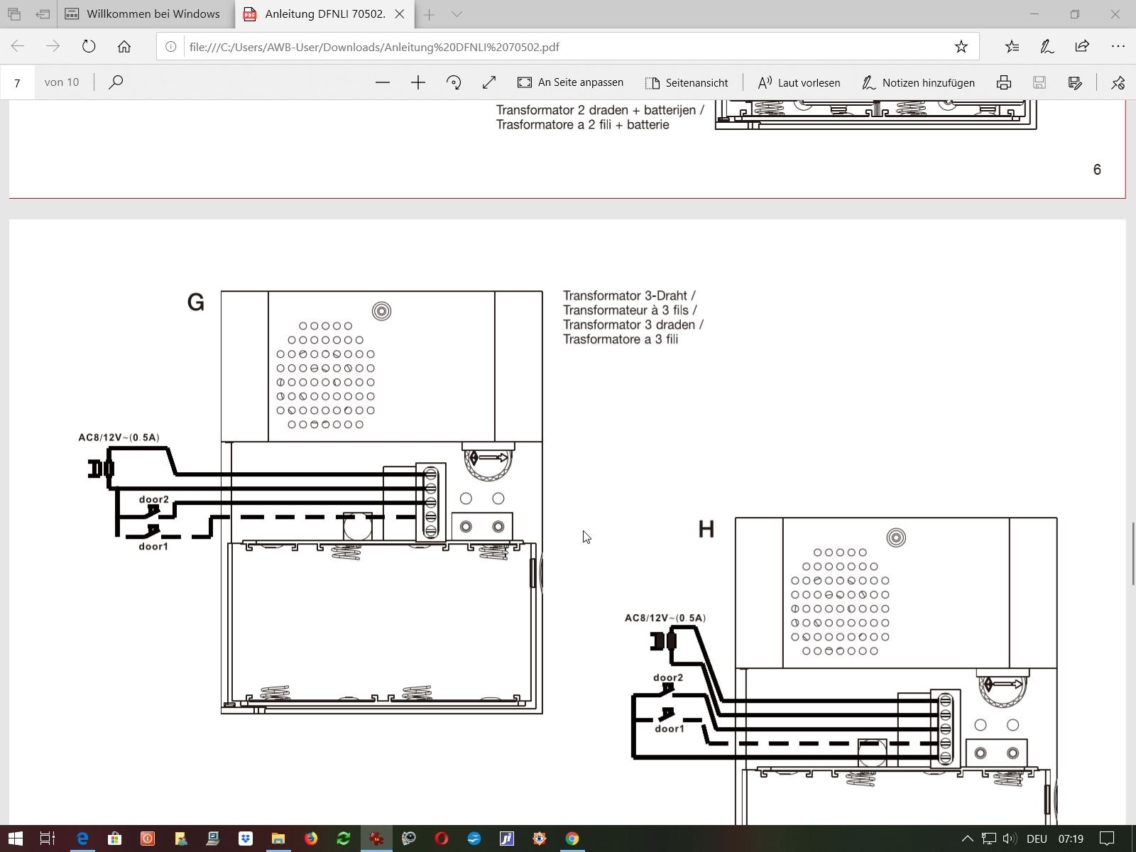Pin the PDF toolbar

point(1118,82)
